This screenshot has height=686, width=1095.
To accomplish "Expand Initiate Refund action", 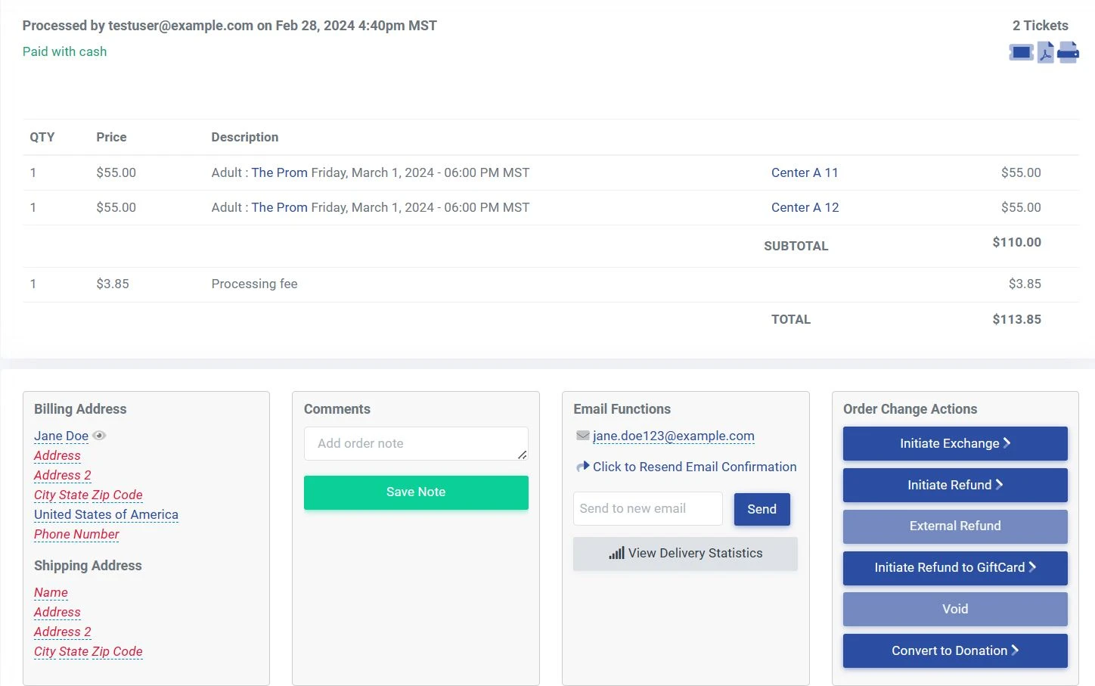I will 954,486.
